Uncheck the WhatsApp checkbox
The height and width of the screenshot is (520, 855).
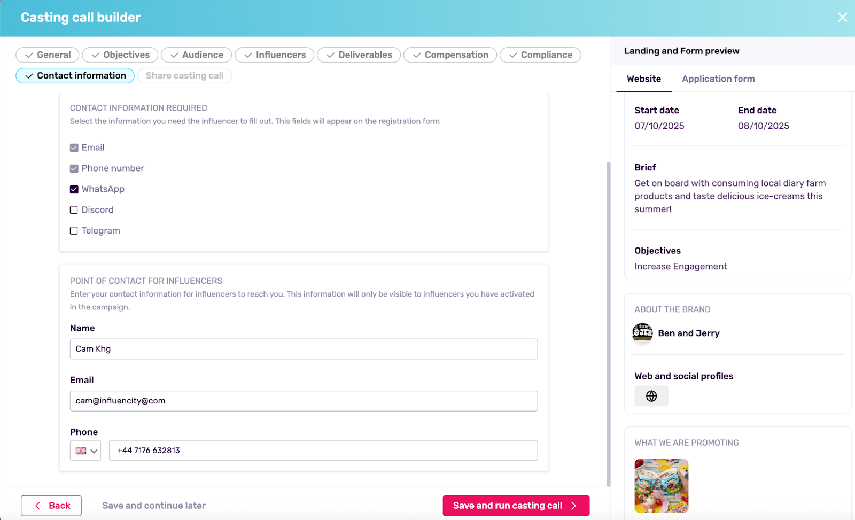tap(74, 190)
